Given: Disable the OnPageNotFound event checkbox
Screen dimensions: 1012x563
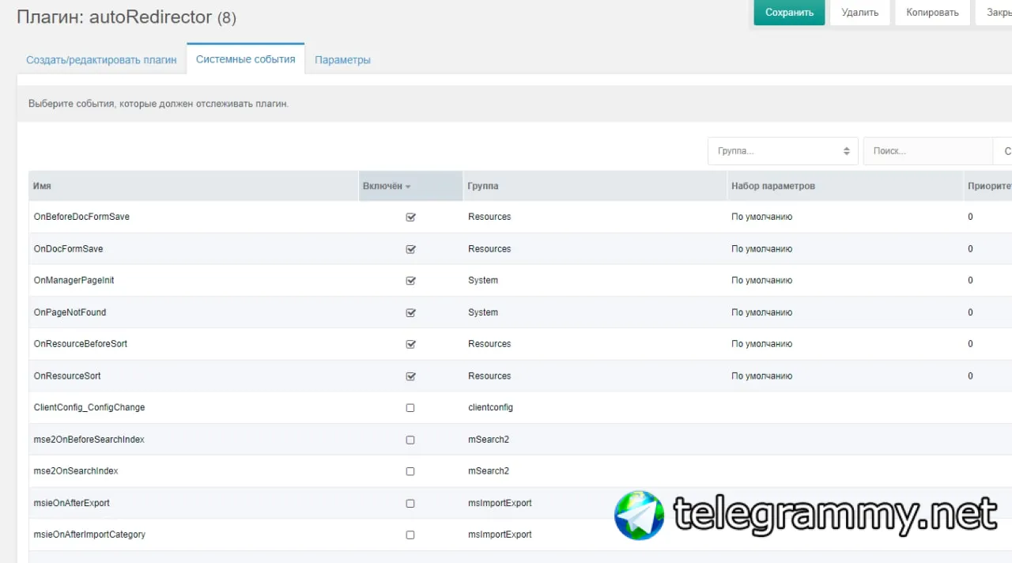Looking at the screenshot, I should coord(410,312).
